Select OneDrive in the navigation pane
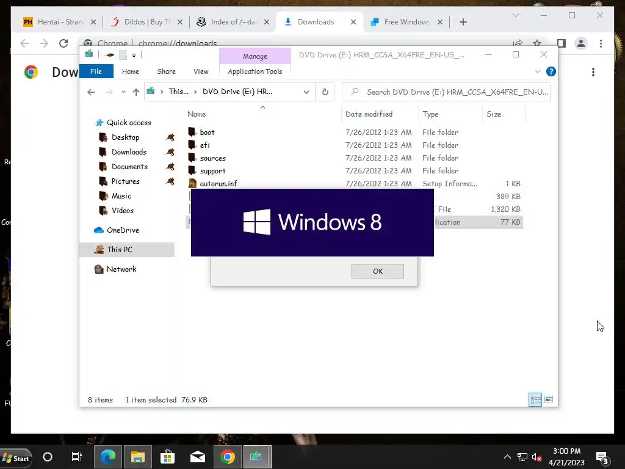 pyautogui.click(x=123, y=230)
